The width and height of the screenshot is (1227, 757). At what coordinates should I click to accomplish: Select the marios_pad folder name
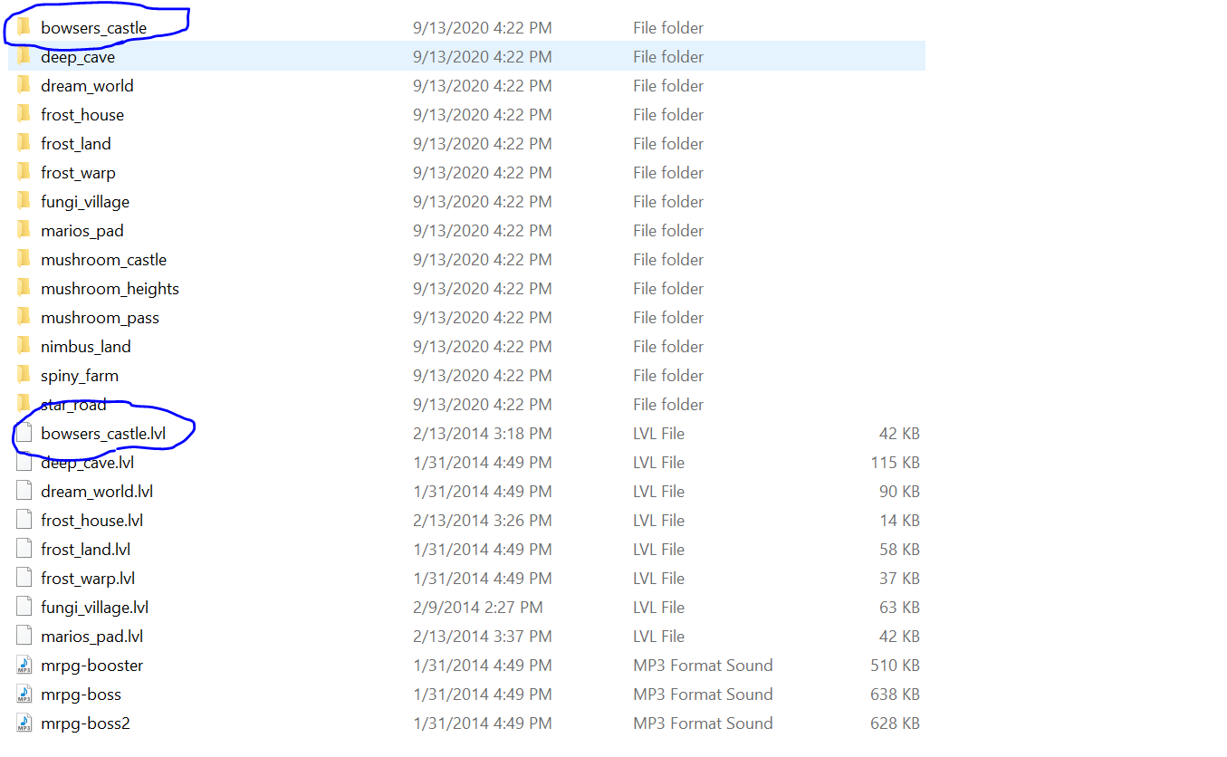point(82,231)
